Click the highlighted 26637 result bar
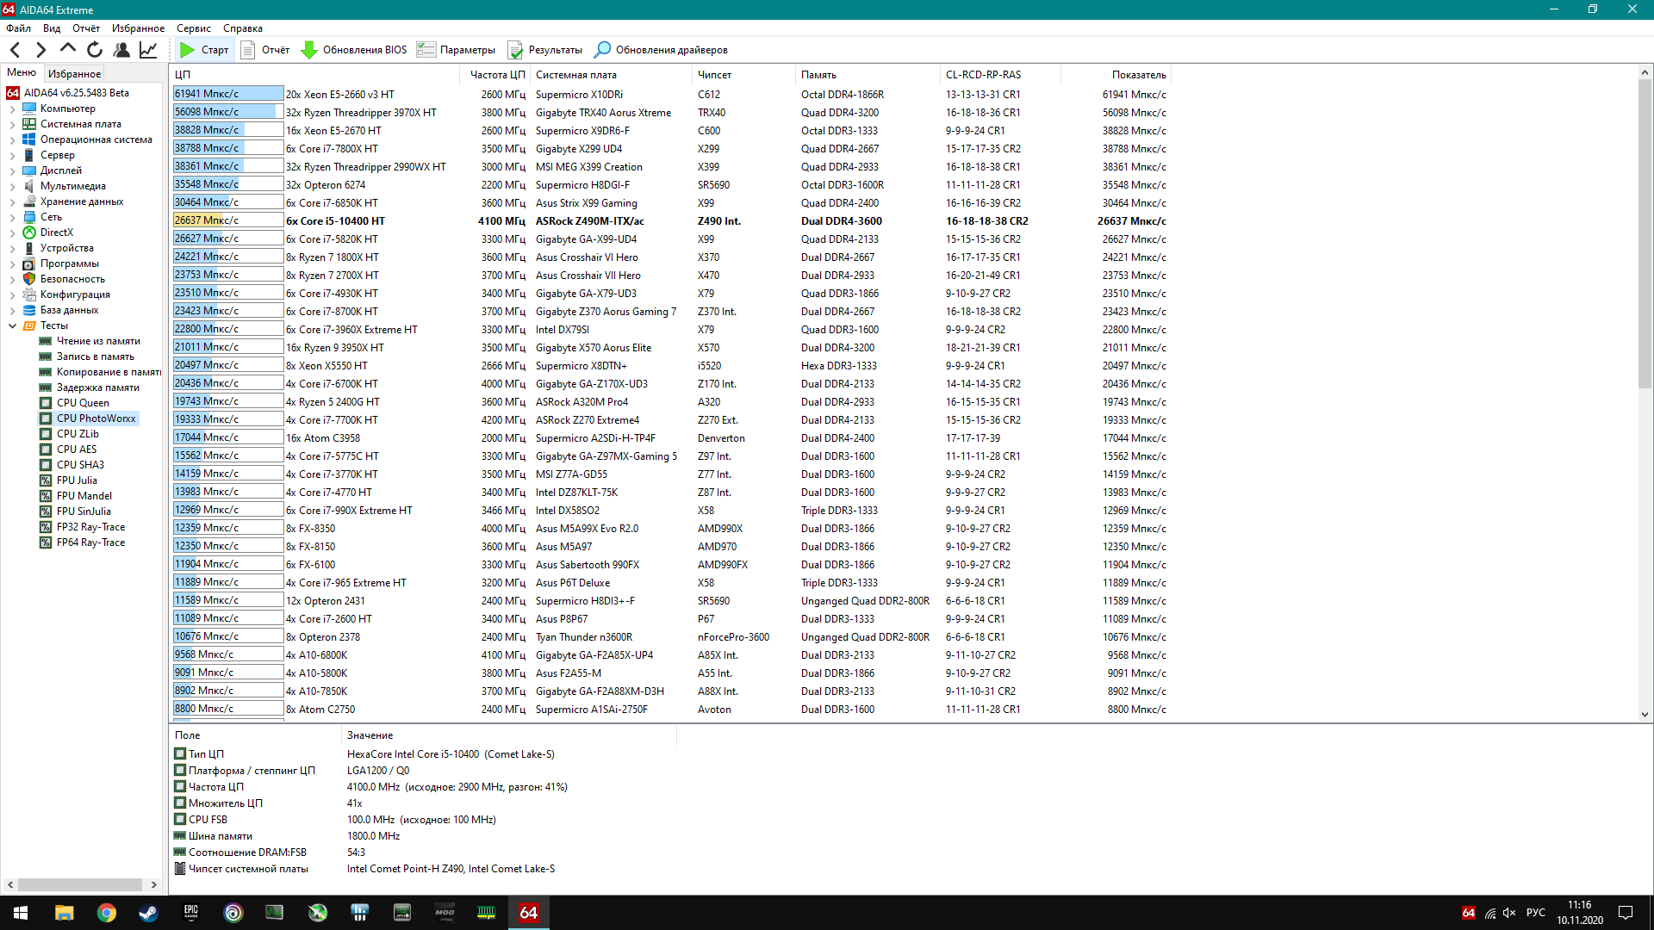This screenshot has width=1654, height=930. [x=227, y=221]
